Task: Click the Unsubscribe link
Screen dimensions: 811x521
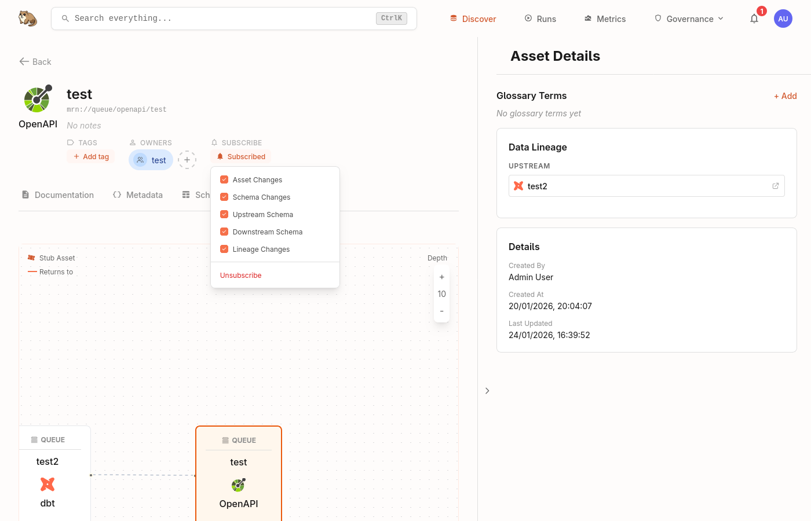Action: (x=240, y=275)
